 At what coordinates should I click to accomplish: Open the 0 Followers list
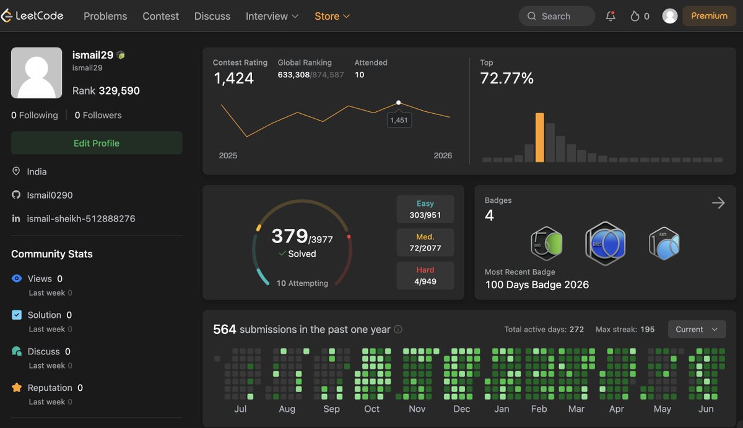[98, 115]
